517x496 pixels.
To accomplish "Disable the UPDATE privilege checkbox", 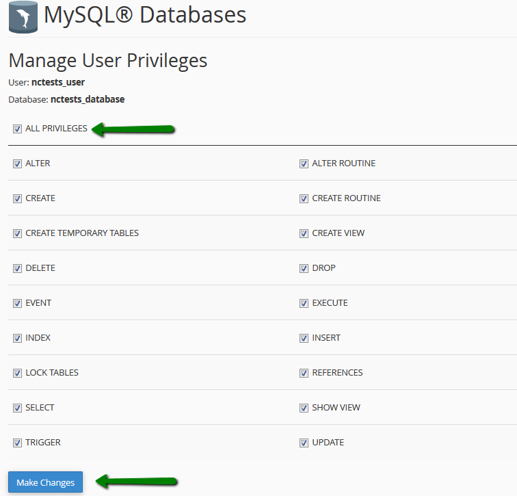I will tap(304, 443).
